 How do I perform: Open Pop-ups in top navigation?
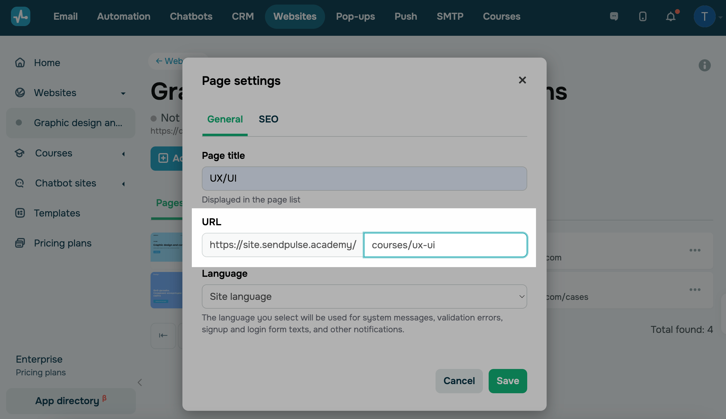355,16
